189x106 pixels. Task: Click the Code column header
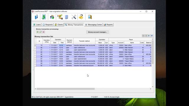click(142, 43)
